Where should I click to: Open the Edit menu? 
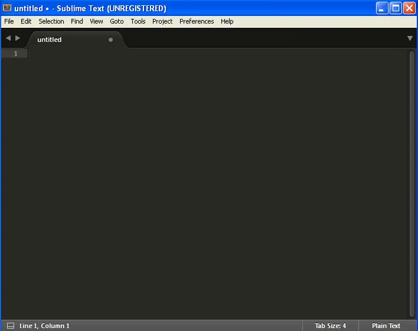[x=26, y=21]
